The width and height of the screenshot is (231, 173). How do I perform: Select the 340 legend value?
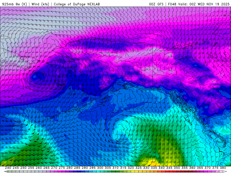pos(161,168)
